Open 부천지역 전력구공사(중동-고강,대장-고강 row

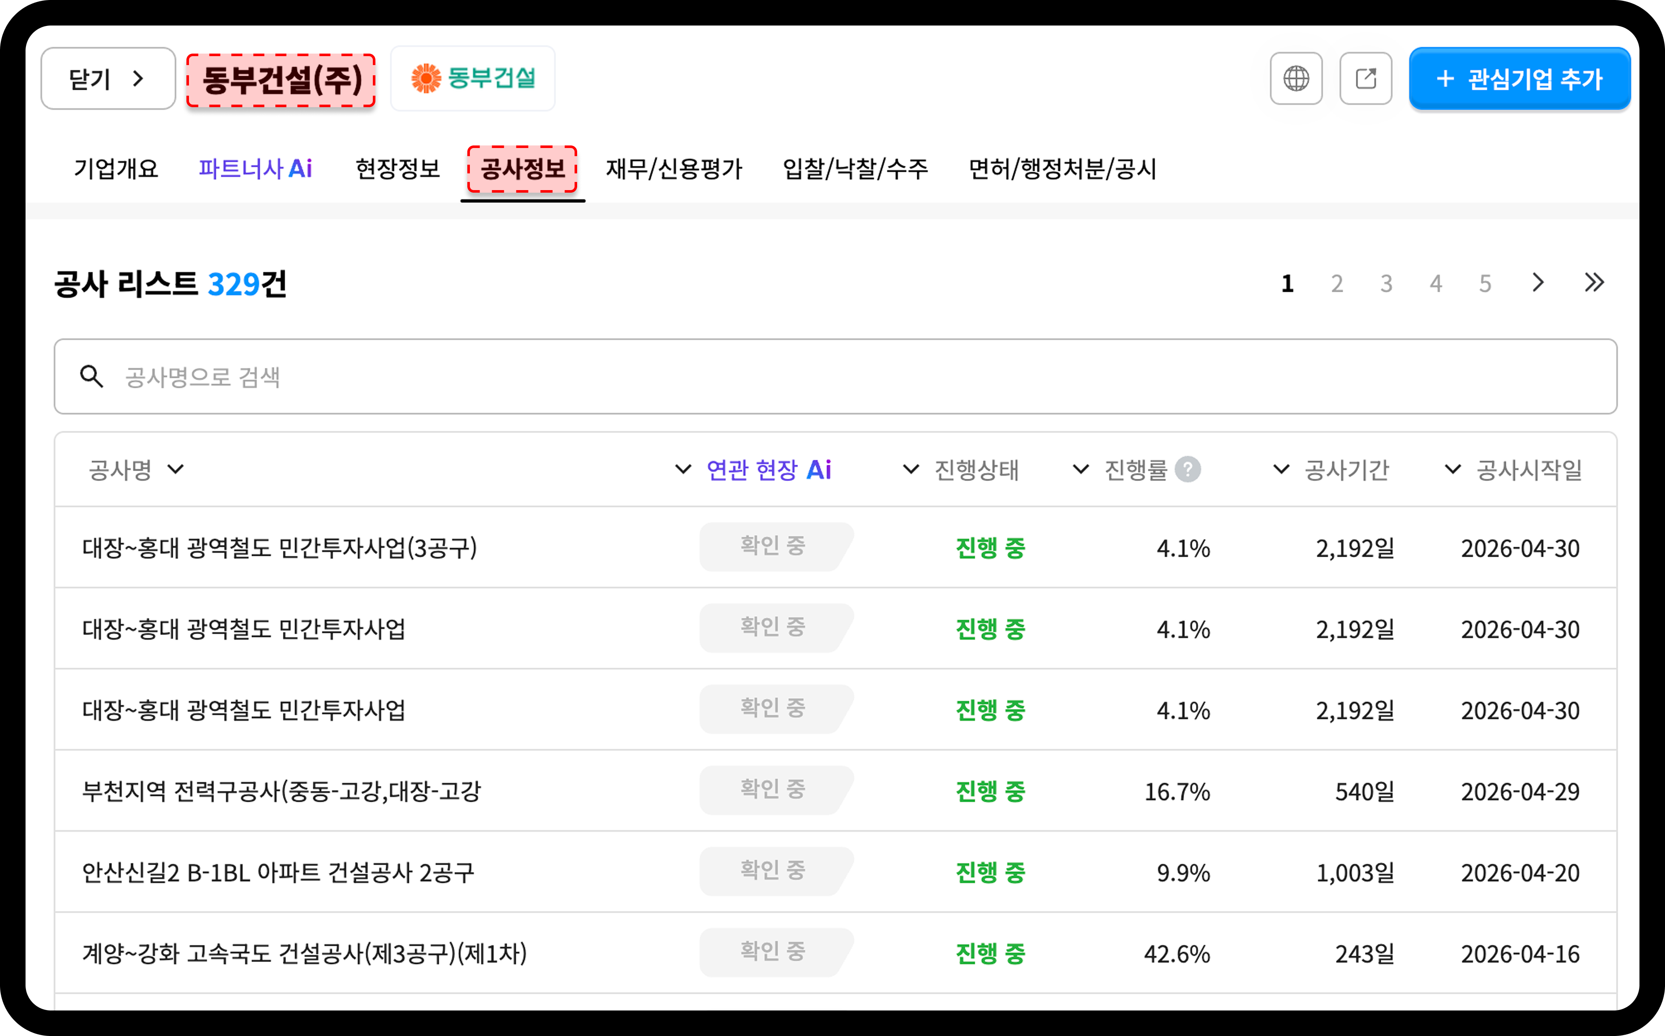(835, 791)
